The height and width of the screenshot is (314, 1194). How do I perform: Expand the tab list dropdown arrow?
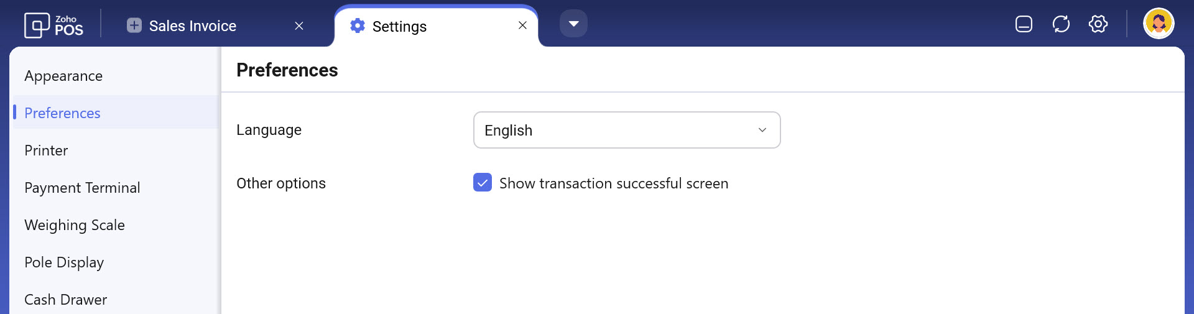(573, 24)
